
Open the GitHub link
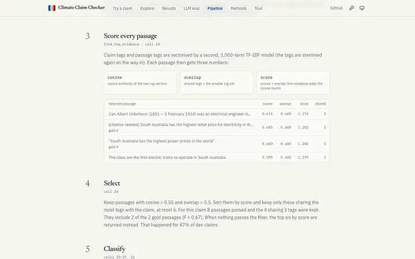click(337, 8)
